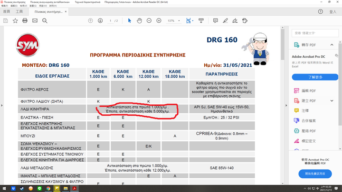Click the 開始免費試用版 free trial button
This screenshot has height=192, width=342.
(x=315, y=174)
